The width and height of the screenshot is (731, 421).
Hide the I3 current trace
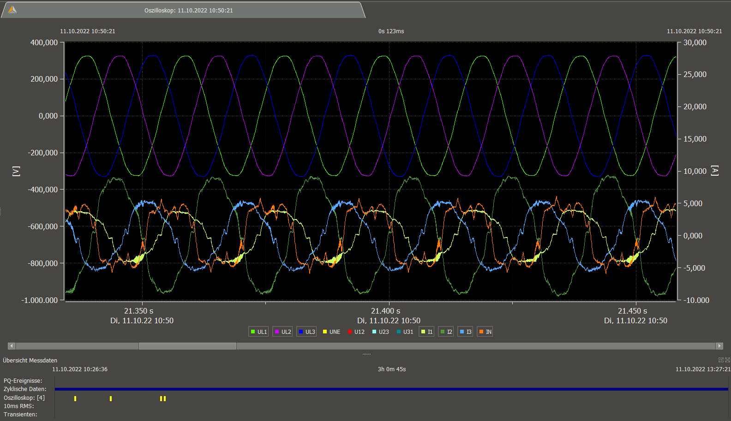click(465, 332)
